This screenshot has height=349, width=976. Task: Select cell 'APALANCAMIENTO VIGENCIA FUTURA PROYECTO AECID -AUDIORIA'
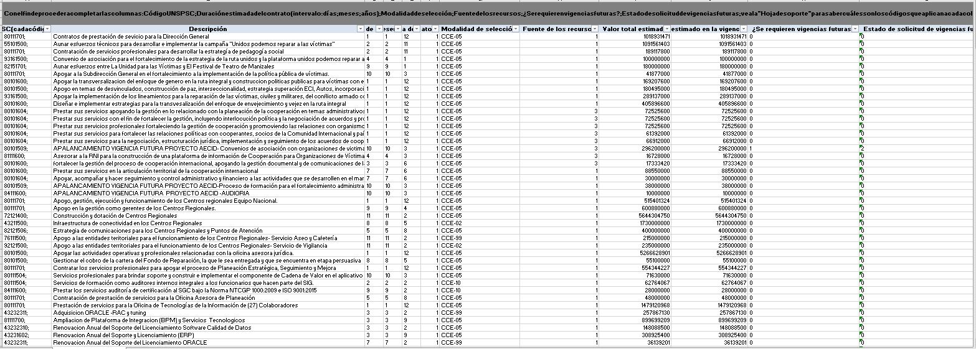(209, 193)
